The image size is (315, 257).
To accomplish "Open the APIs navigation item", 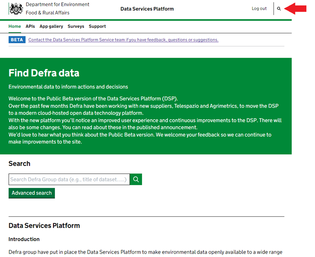I will 30,27.
